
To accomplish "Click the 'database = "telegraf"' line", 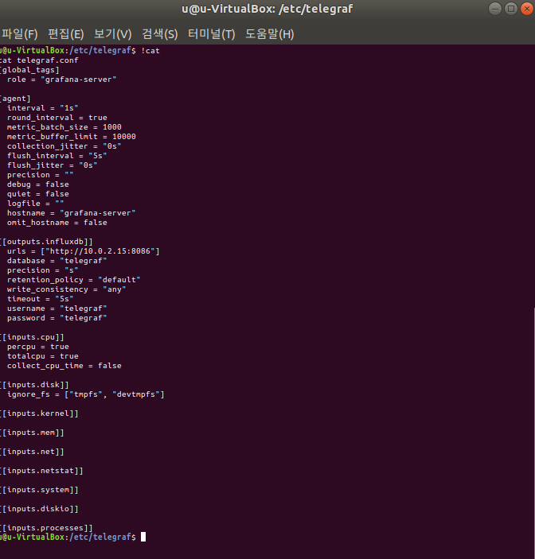I will [57, 261].
